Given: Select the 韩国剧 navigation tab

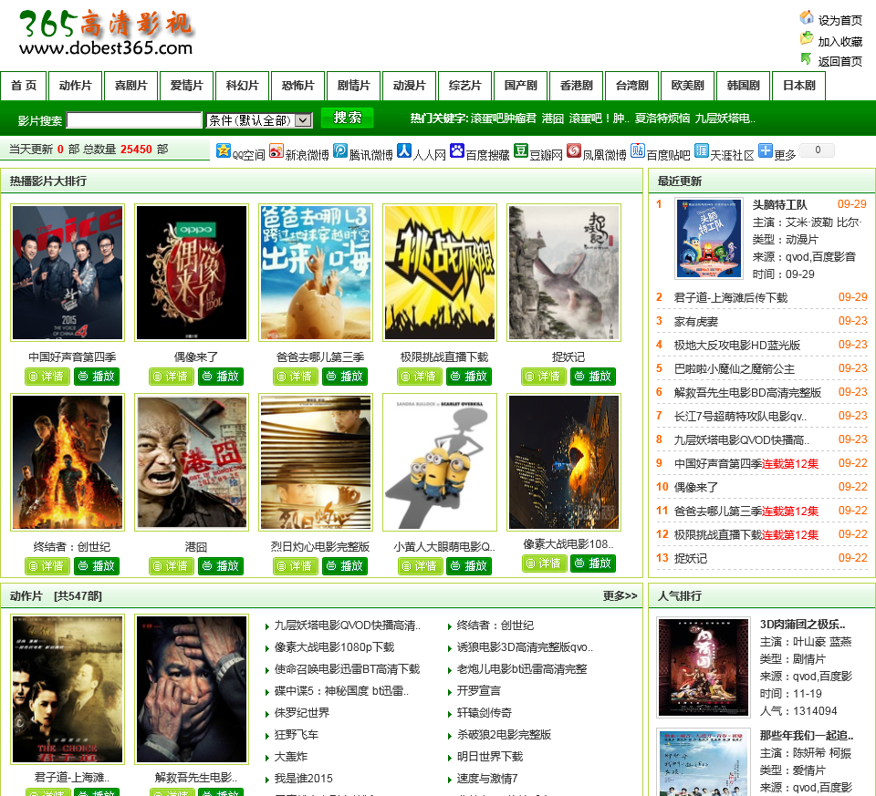Looking at the screenshot, I should [743, 86].
